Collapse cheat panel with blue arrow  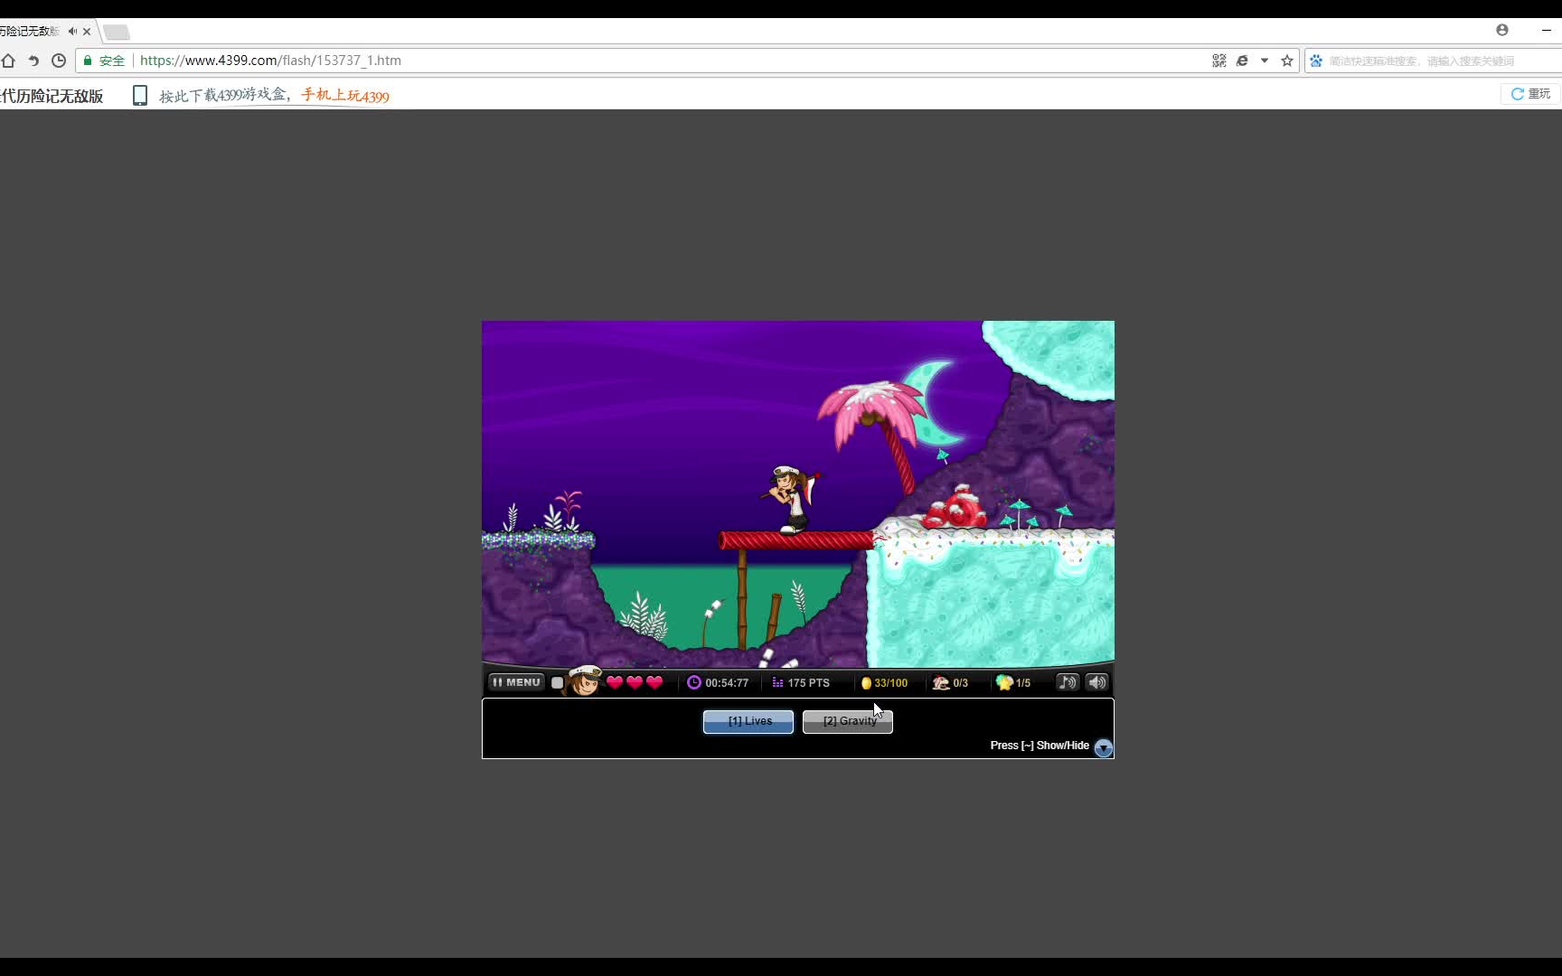pyautogui.click(x=1103, y=747)
